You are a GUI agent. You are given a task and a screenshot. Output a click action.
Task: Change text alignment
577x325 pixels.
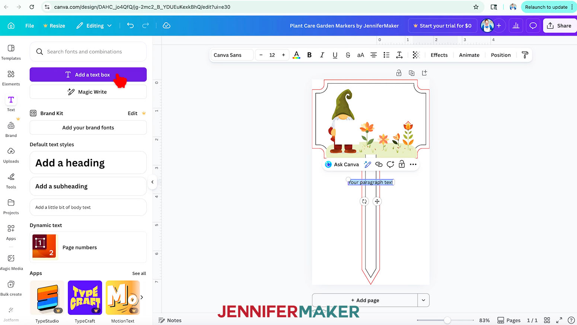[x=373, y=55]
